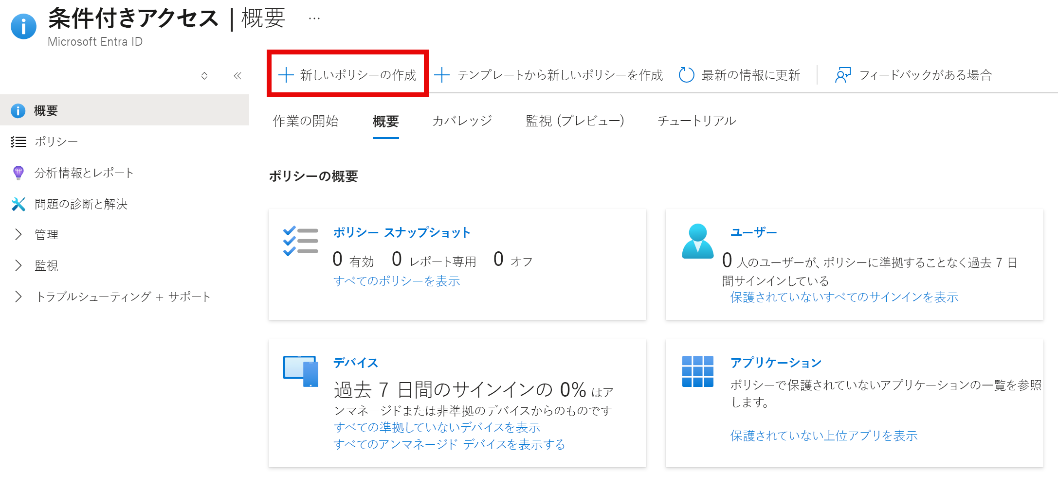Open すべてのアンマネージド デバイスを表示する link
This screenshot has height=489, width=1058.
pos(449,444)
